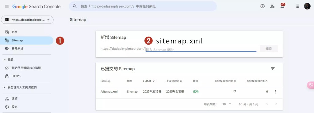Click the search magnifier icon
Viewport: 314px width, 113px height.
(x=75, y=6)
